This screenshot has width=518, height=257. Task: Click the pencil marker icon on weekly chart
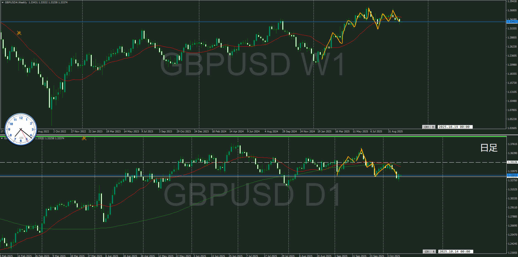click(x=19, y=33)
